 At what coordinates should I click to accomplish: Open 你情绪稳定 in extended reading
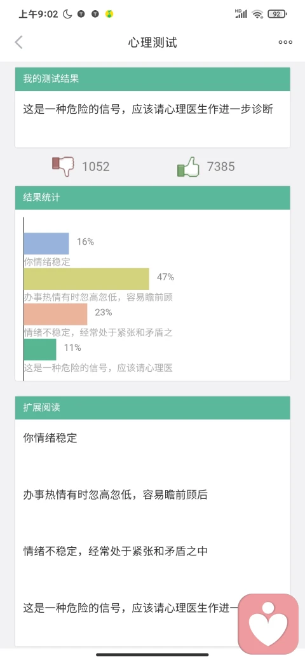(50, 438)
